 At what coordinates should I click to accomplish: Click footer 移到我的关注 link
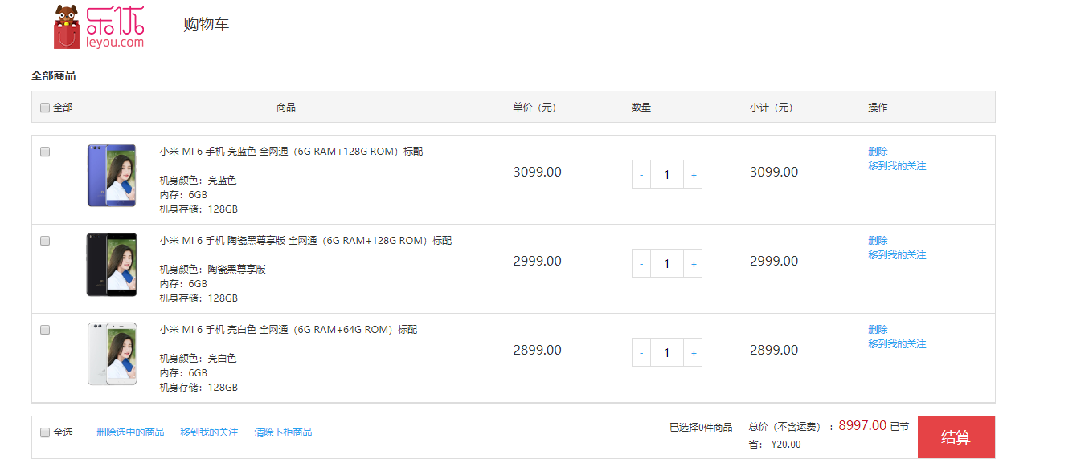pyautogui.click(x=209, y=432)
